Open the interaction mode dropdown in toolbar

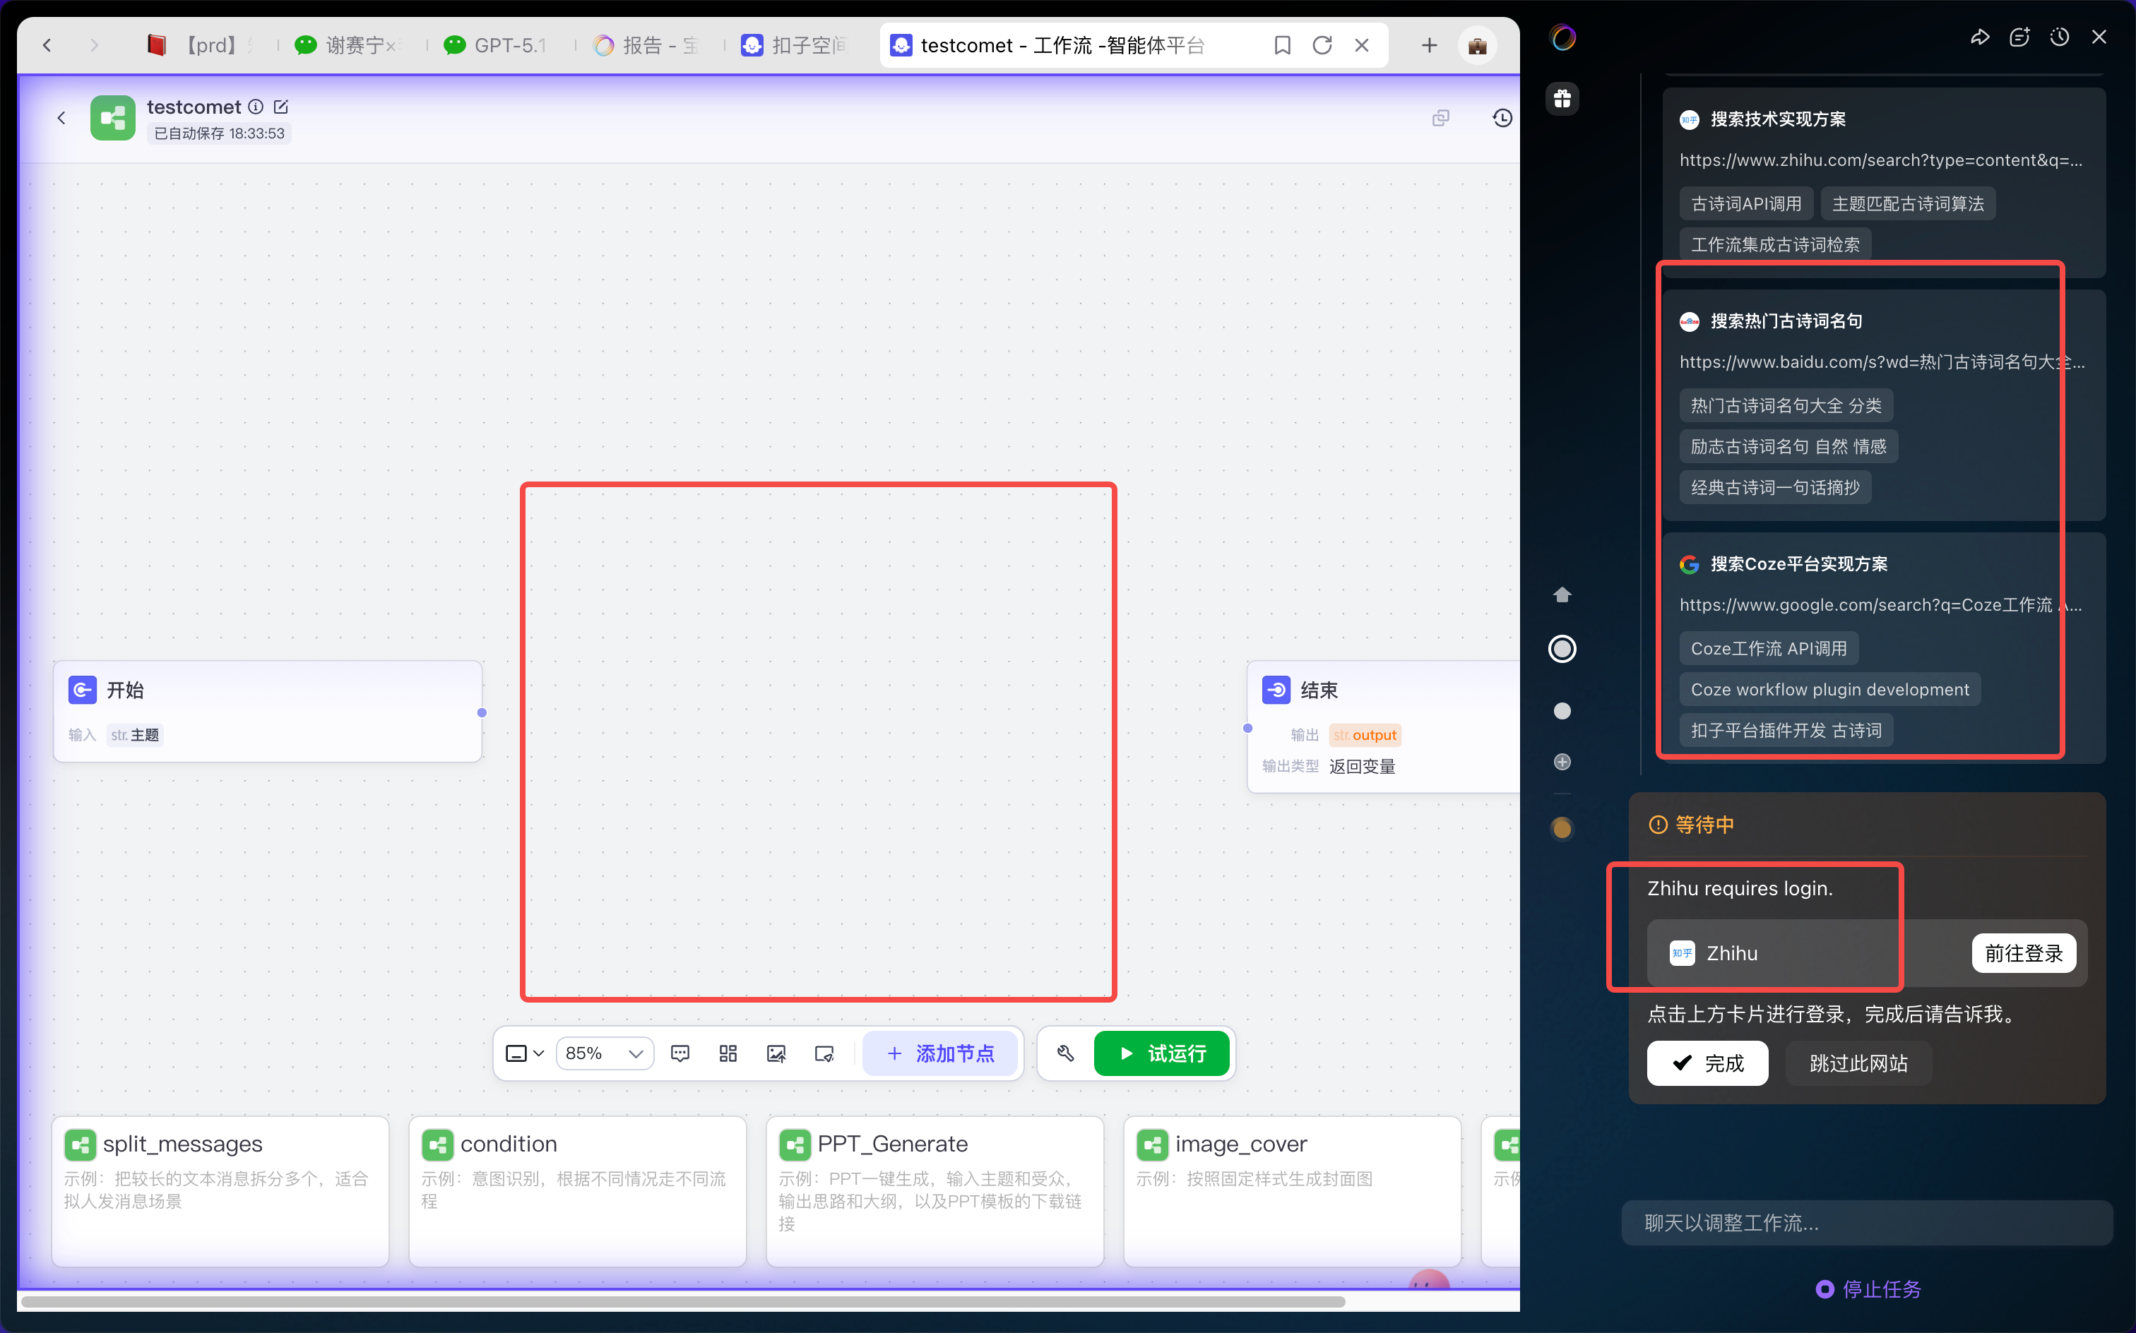(525, 1053)
